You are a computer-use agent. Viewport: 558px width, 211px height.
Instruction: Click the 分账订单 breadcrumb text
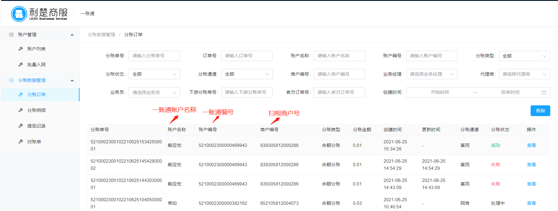133,35
